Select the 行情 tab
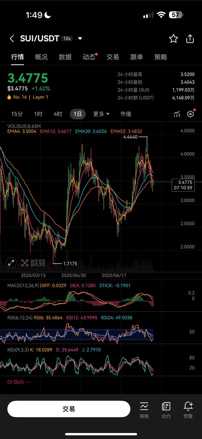202x439 pixels. point(17,57)
